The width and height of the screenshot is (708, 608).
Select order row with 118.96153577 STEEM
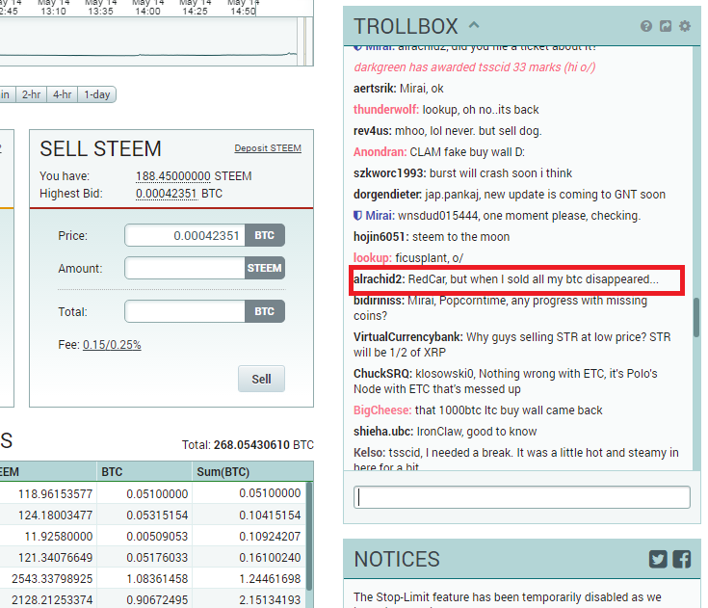click(x=152, y=493)
